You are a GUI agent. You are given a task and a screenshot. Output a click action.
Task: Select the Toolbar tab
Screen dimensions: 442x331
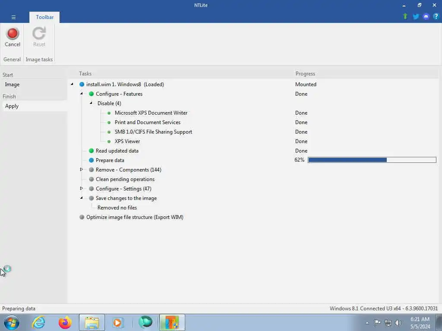coord(44,17)
